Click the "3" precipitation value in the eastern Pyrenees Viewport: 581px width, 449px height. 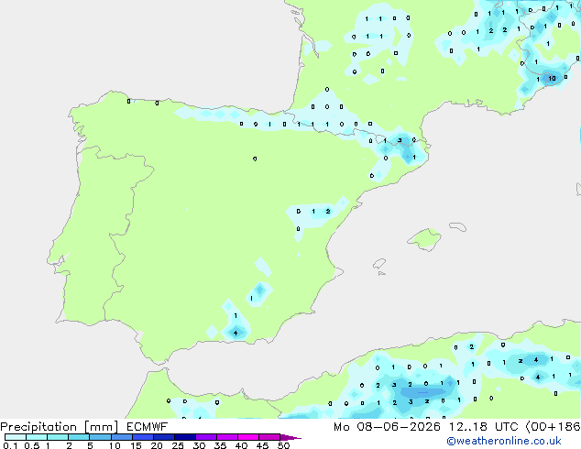tap(400, 140)
